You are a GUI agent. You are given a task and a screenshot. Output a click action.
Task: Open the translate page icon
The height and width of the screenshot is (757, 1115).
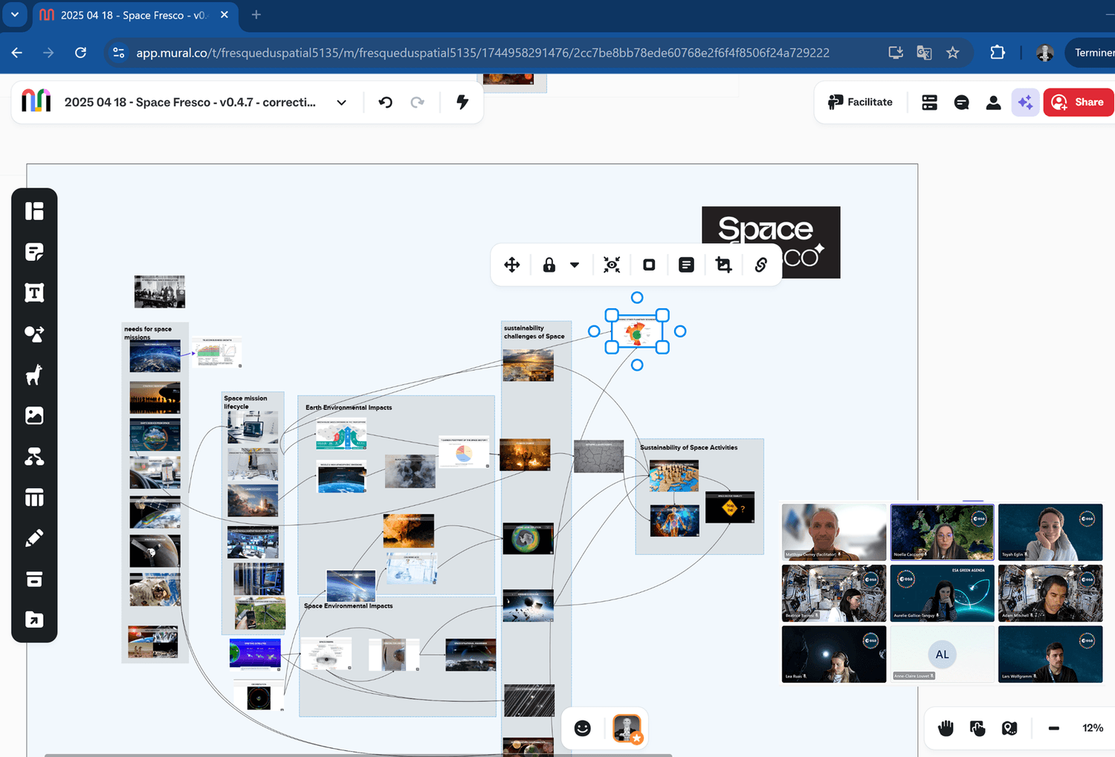click(x=924, y=53)
